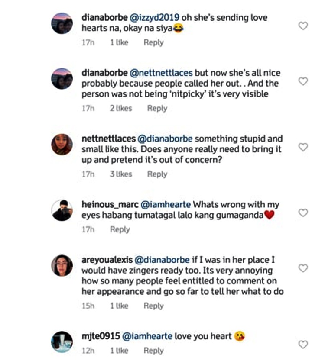
Task: Open heinous_marc's avatar
Action: [62, 210]
